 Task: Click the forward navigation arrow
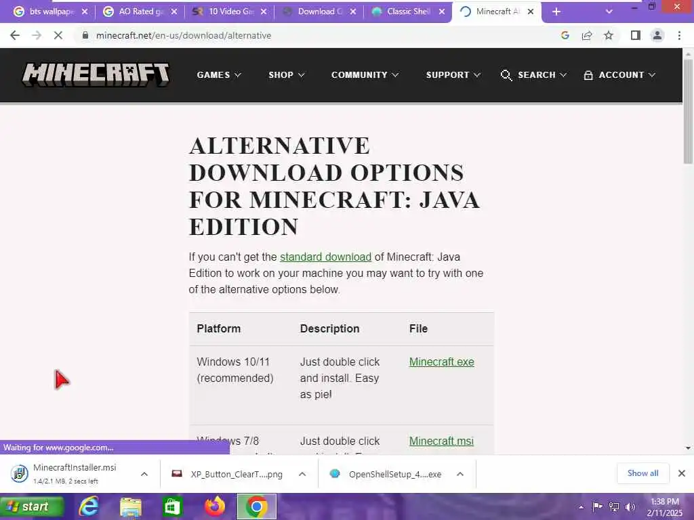click(37, 35)
